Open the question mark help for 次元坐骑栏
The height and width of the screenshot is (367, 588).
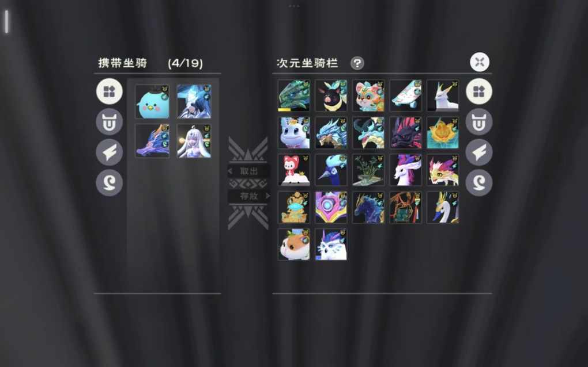pyautogui.click(x=357, y=63)
